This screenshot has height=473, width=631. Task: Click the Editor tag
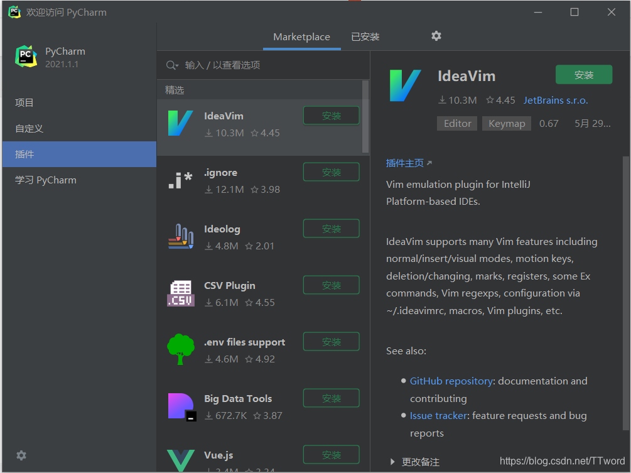pos(457,124)
